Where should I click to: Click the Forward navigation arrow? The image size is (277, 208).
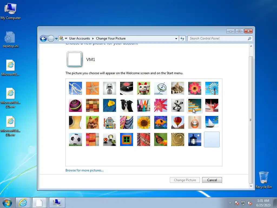[51, 38]
